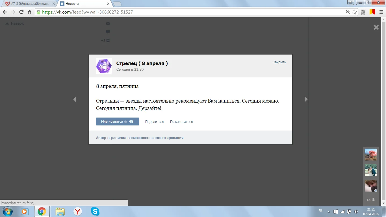The height and width of the screenshot is (217, 386).
Task: Click Наверх to go to top
Action: [x=15, y=23]
